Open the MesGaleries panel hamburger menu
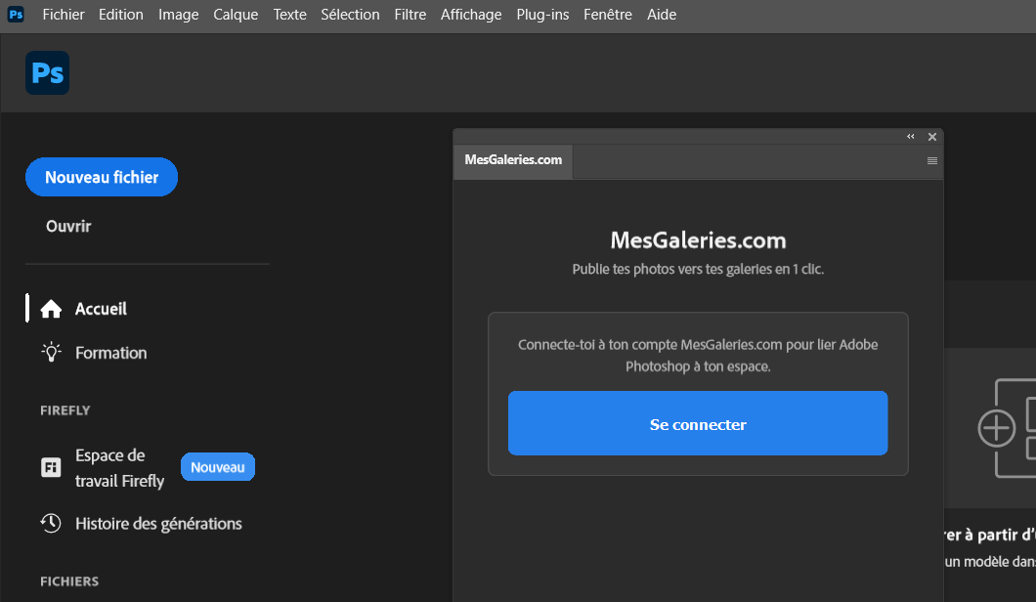Image resolution: width=1036 pixels, height=602 pixels. tap(932, 160)
